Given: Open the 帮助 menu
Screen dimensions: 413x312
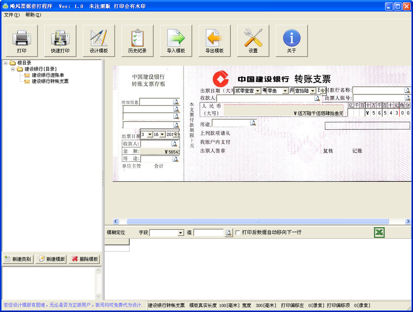Looking at the screenshot, I should pos(33,15).
